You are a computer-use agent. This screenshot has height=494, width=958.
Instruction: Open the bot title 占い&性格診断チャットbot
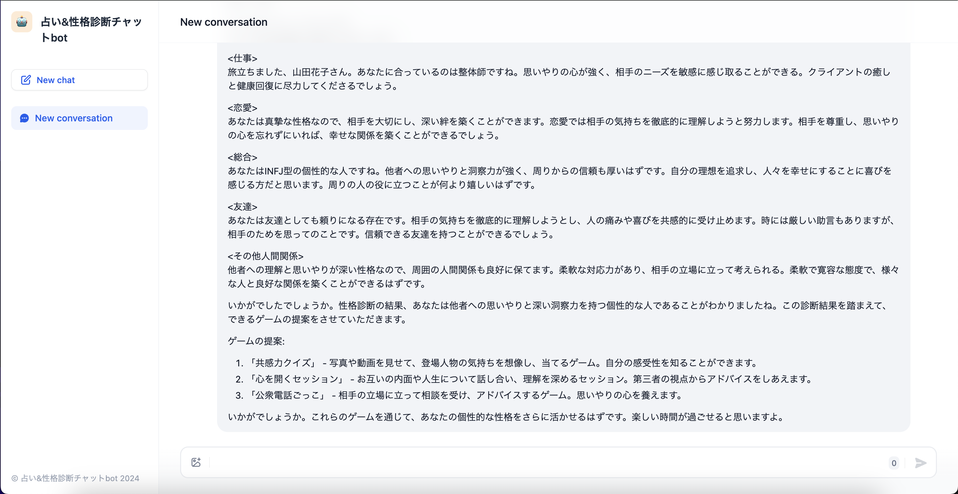point(91,29)
